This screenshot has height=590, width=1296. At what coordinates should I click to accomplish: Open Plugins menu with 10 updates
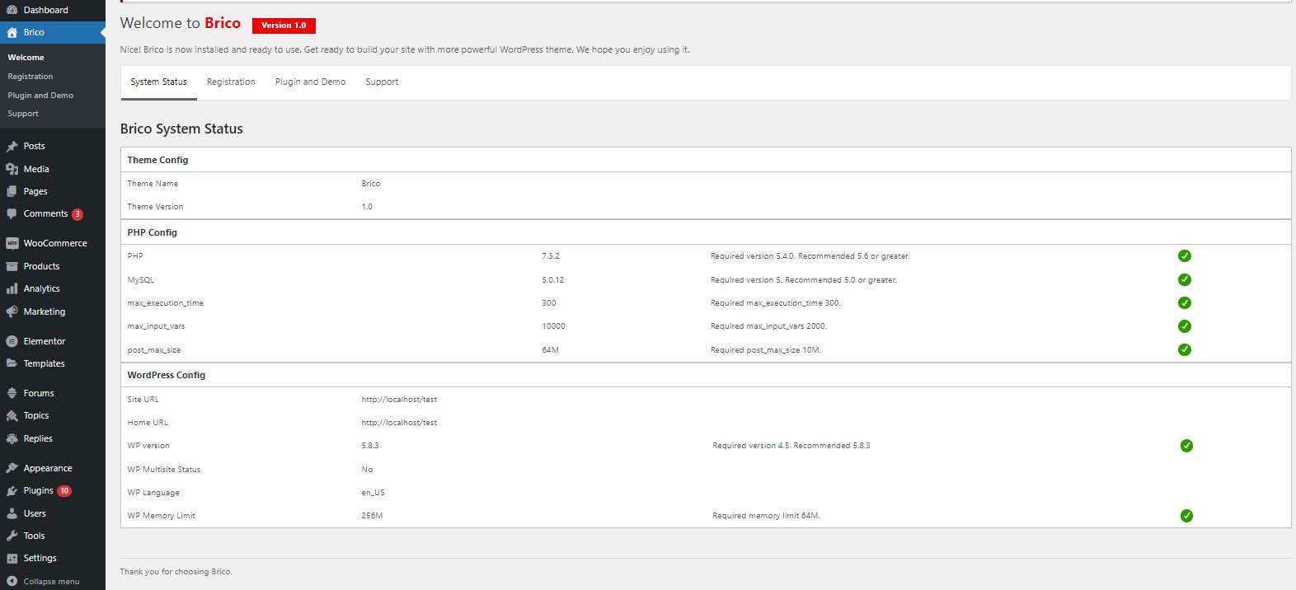click(x=39, y=490)
